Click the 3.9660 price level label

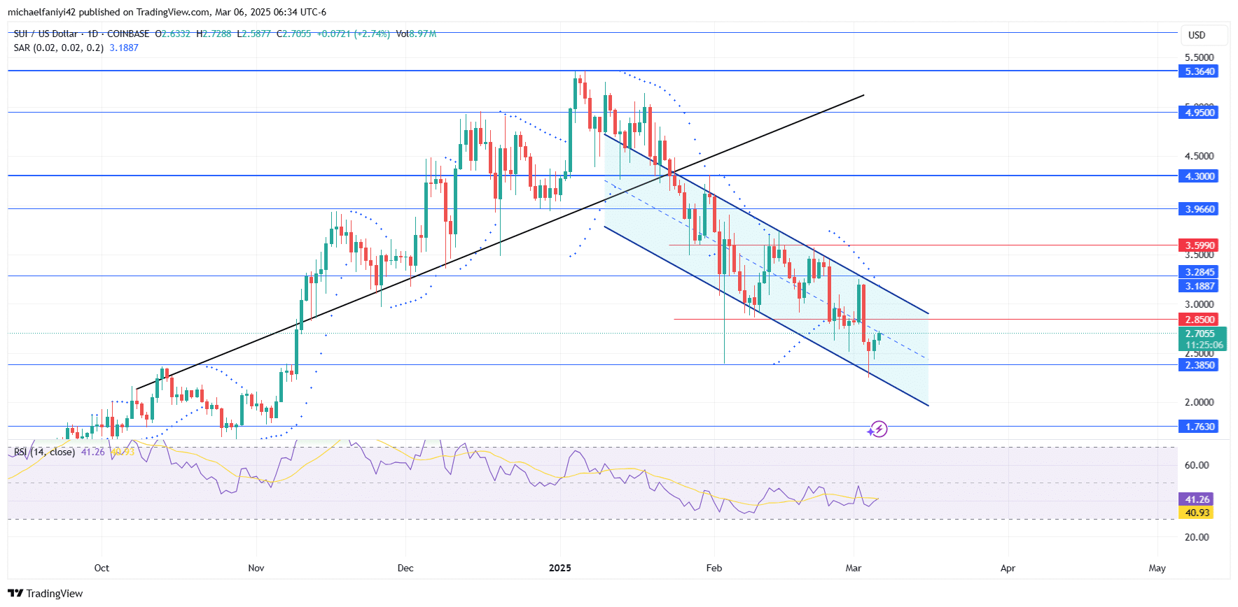point(1199,209)
